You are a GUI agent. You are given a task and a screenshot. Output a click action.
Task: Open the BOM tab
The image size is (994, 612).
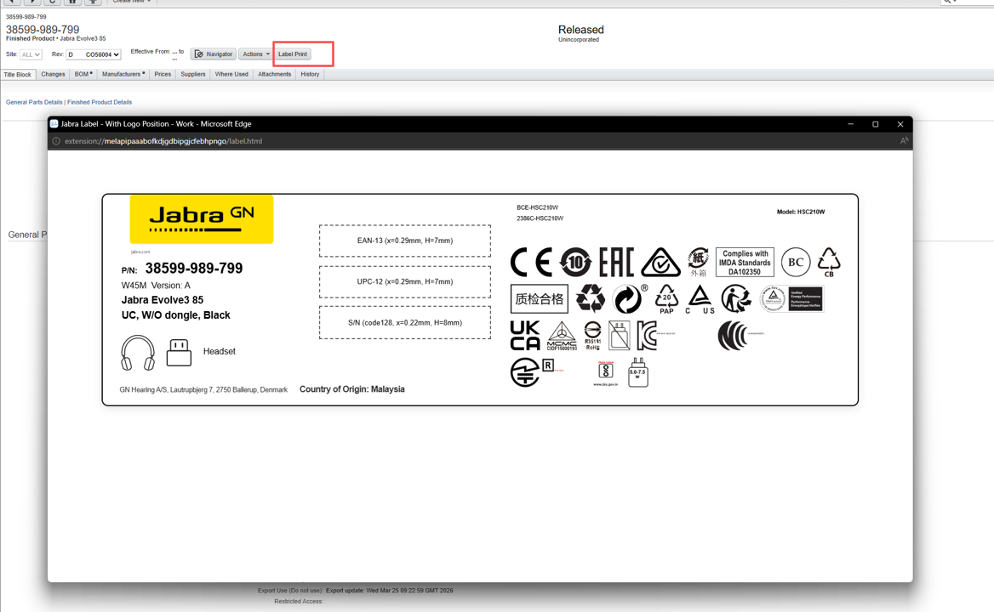(83, 74)
